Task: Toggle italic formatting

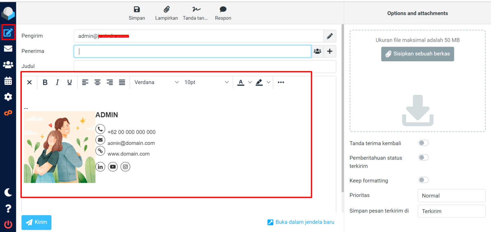Action: (57, 82)
